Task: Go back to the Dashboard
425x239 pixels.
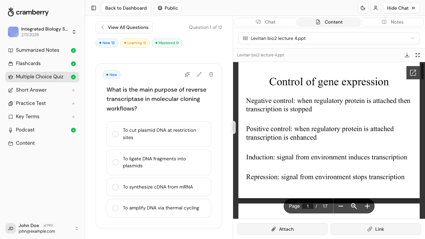Action: 126,8
